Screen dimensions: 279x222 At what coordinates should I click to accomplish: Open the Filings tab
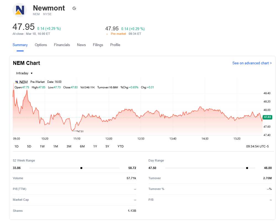click(x=98, y=45)
